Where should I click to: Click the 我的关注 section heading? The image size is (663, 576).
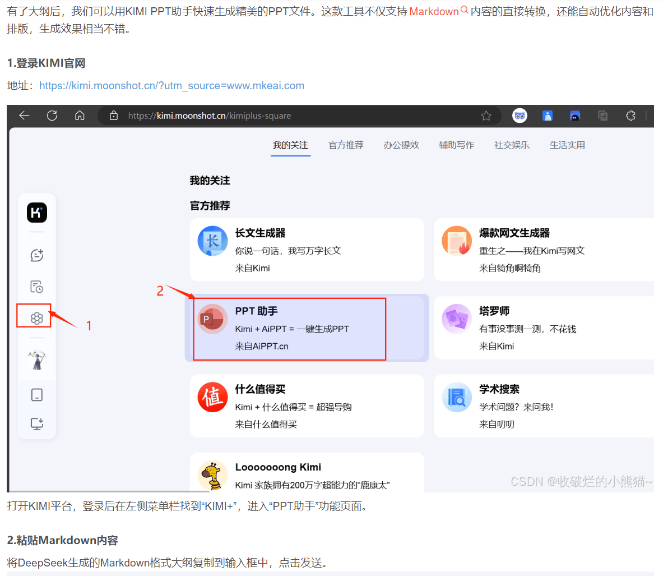click(x=210, y=181)
